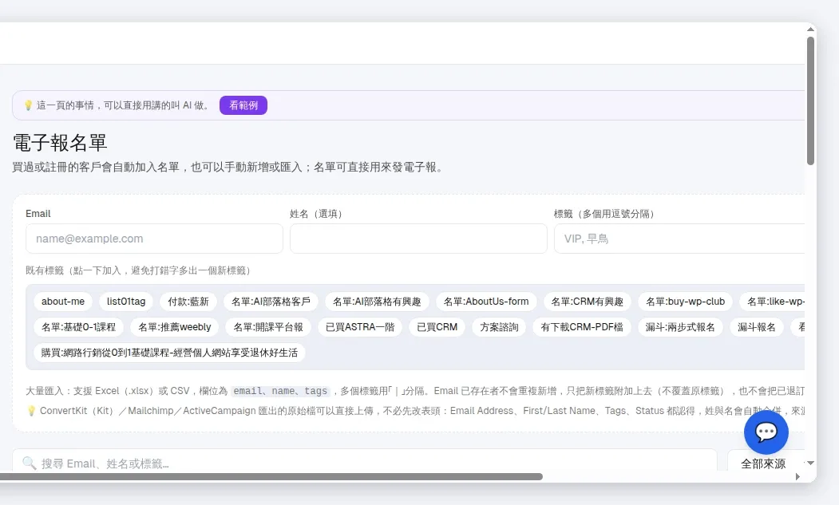Add the 有下載CRM-PDF檔 tag
This screenshot has height=505, width=839.
coord(582,327)
